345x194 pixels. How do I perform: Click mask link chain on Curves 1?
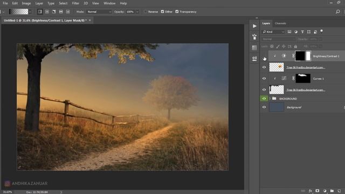[293, 78]
